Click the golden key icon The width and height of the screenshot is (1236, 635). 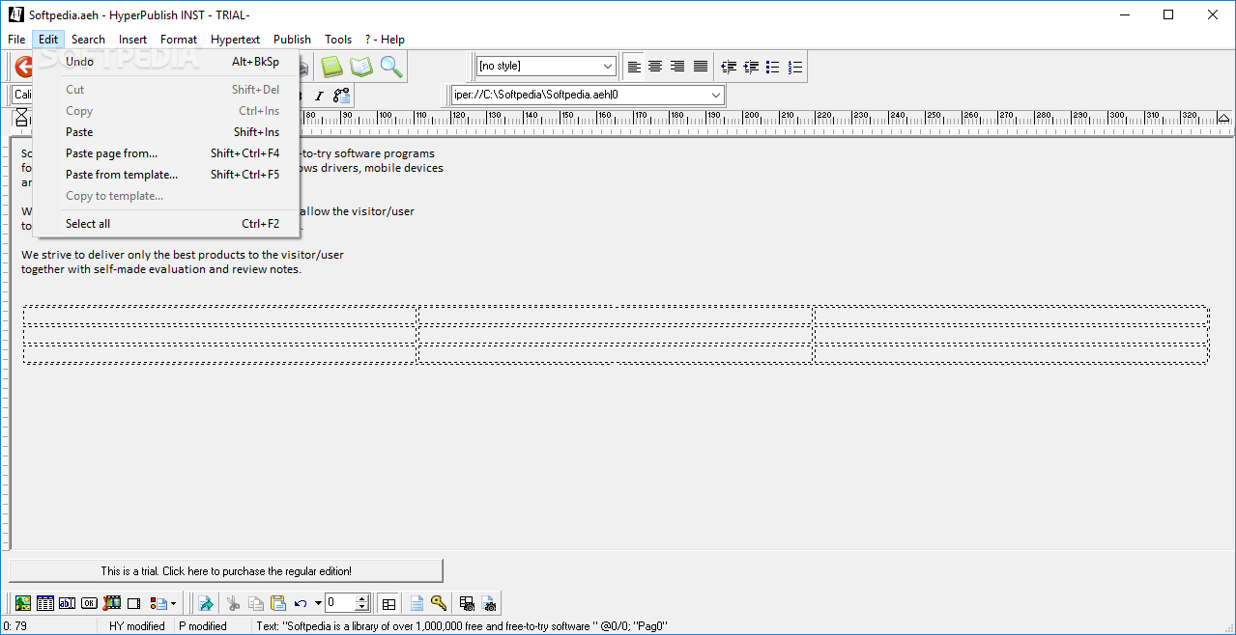[x=439, y=603]
